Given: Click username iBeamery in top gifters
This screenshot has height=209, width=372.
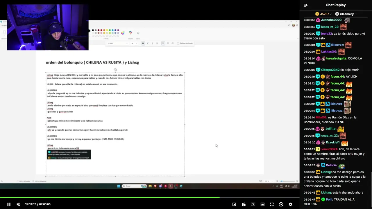Looking at the screenshot, I should point(347,14).
